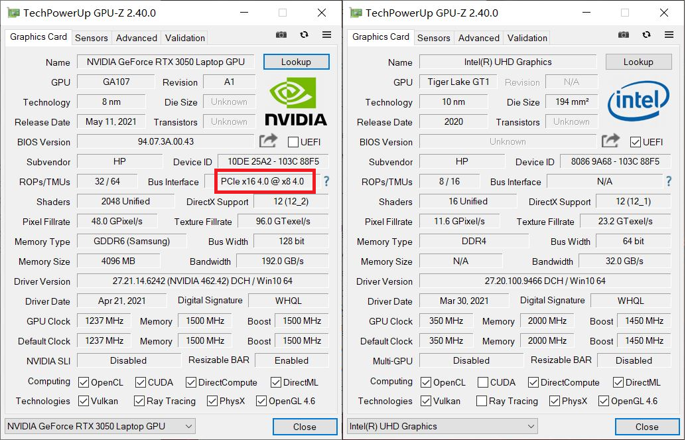Click Close button in Intel window
The height and width of the screenshot is (440, 686).
tap(647, 427)
